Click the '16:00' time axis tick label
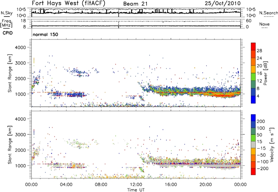The height and width of the screenshot is (192, 278). pos(171,185)
